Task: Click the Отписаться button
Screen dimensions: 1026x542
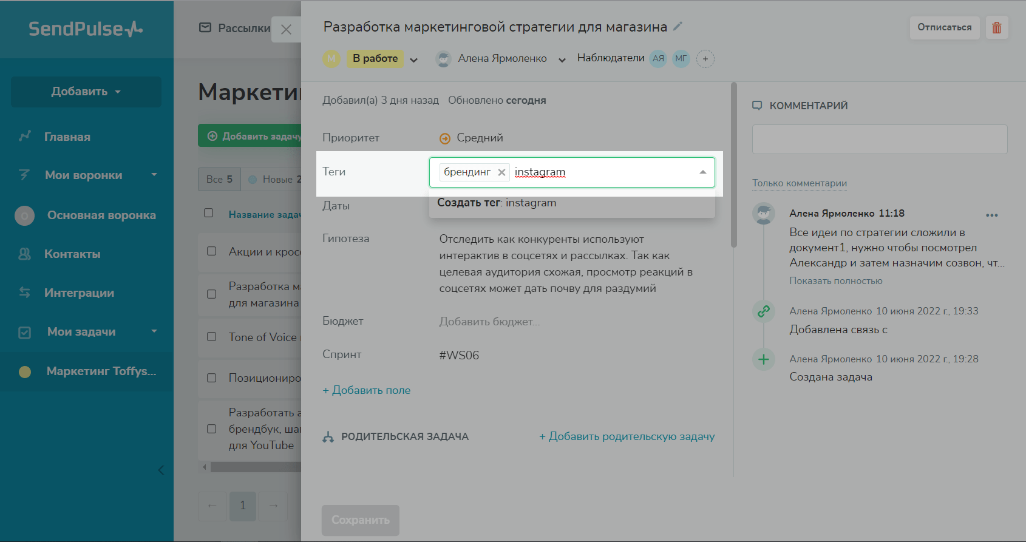Action: tap(944, 27)
